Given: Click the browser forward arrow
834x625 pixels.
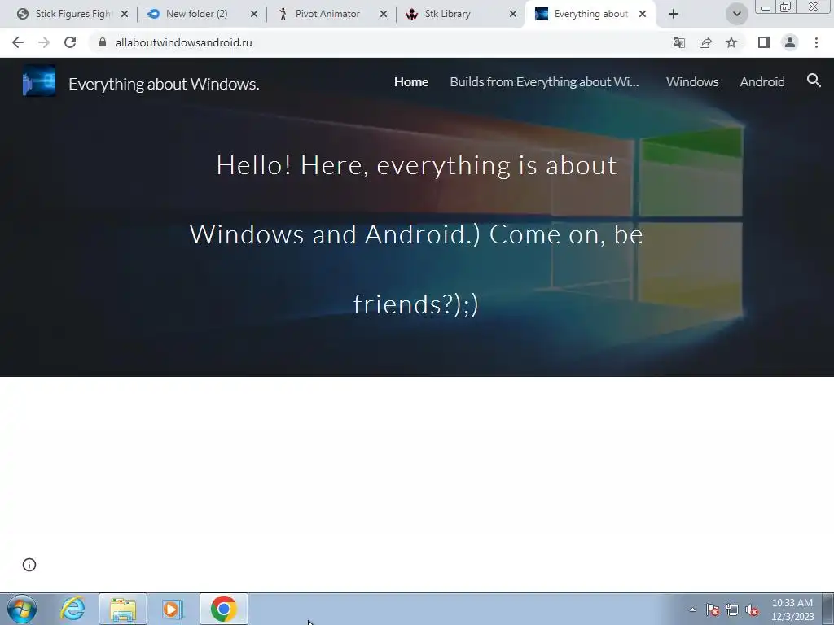Looking at the screenshot, I should click(x=44, y=42).
